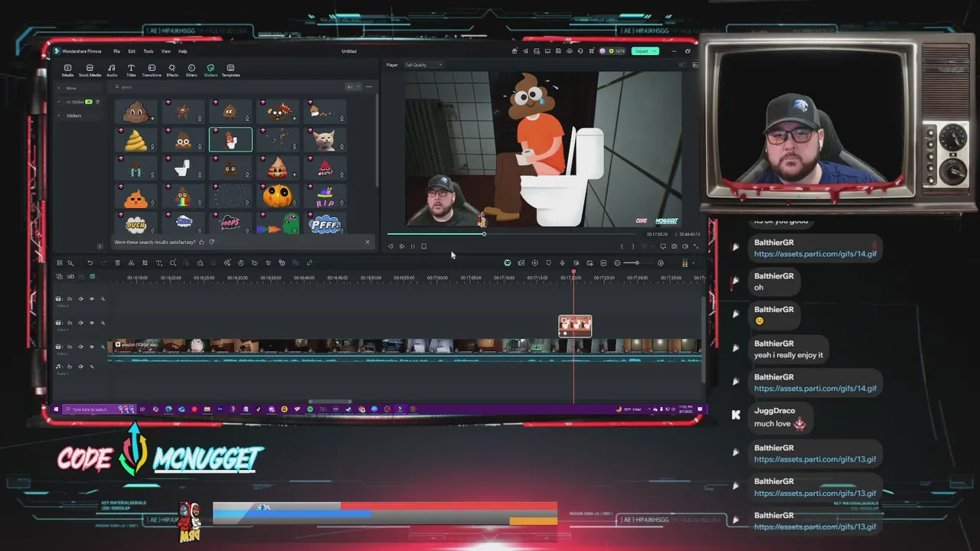980x551 pixels.
Task: Dismiss the search satisfaction prompt
Action: coord(367,242)
